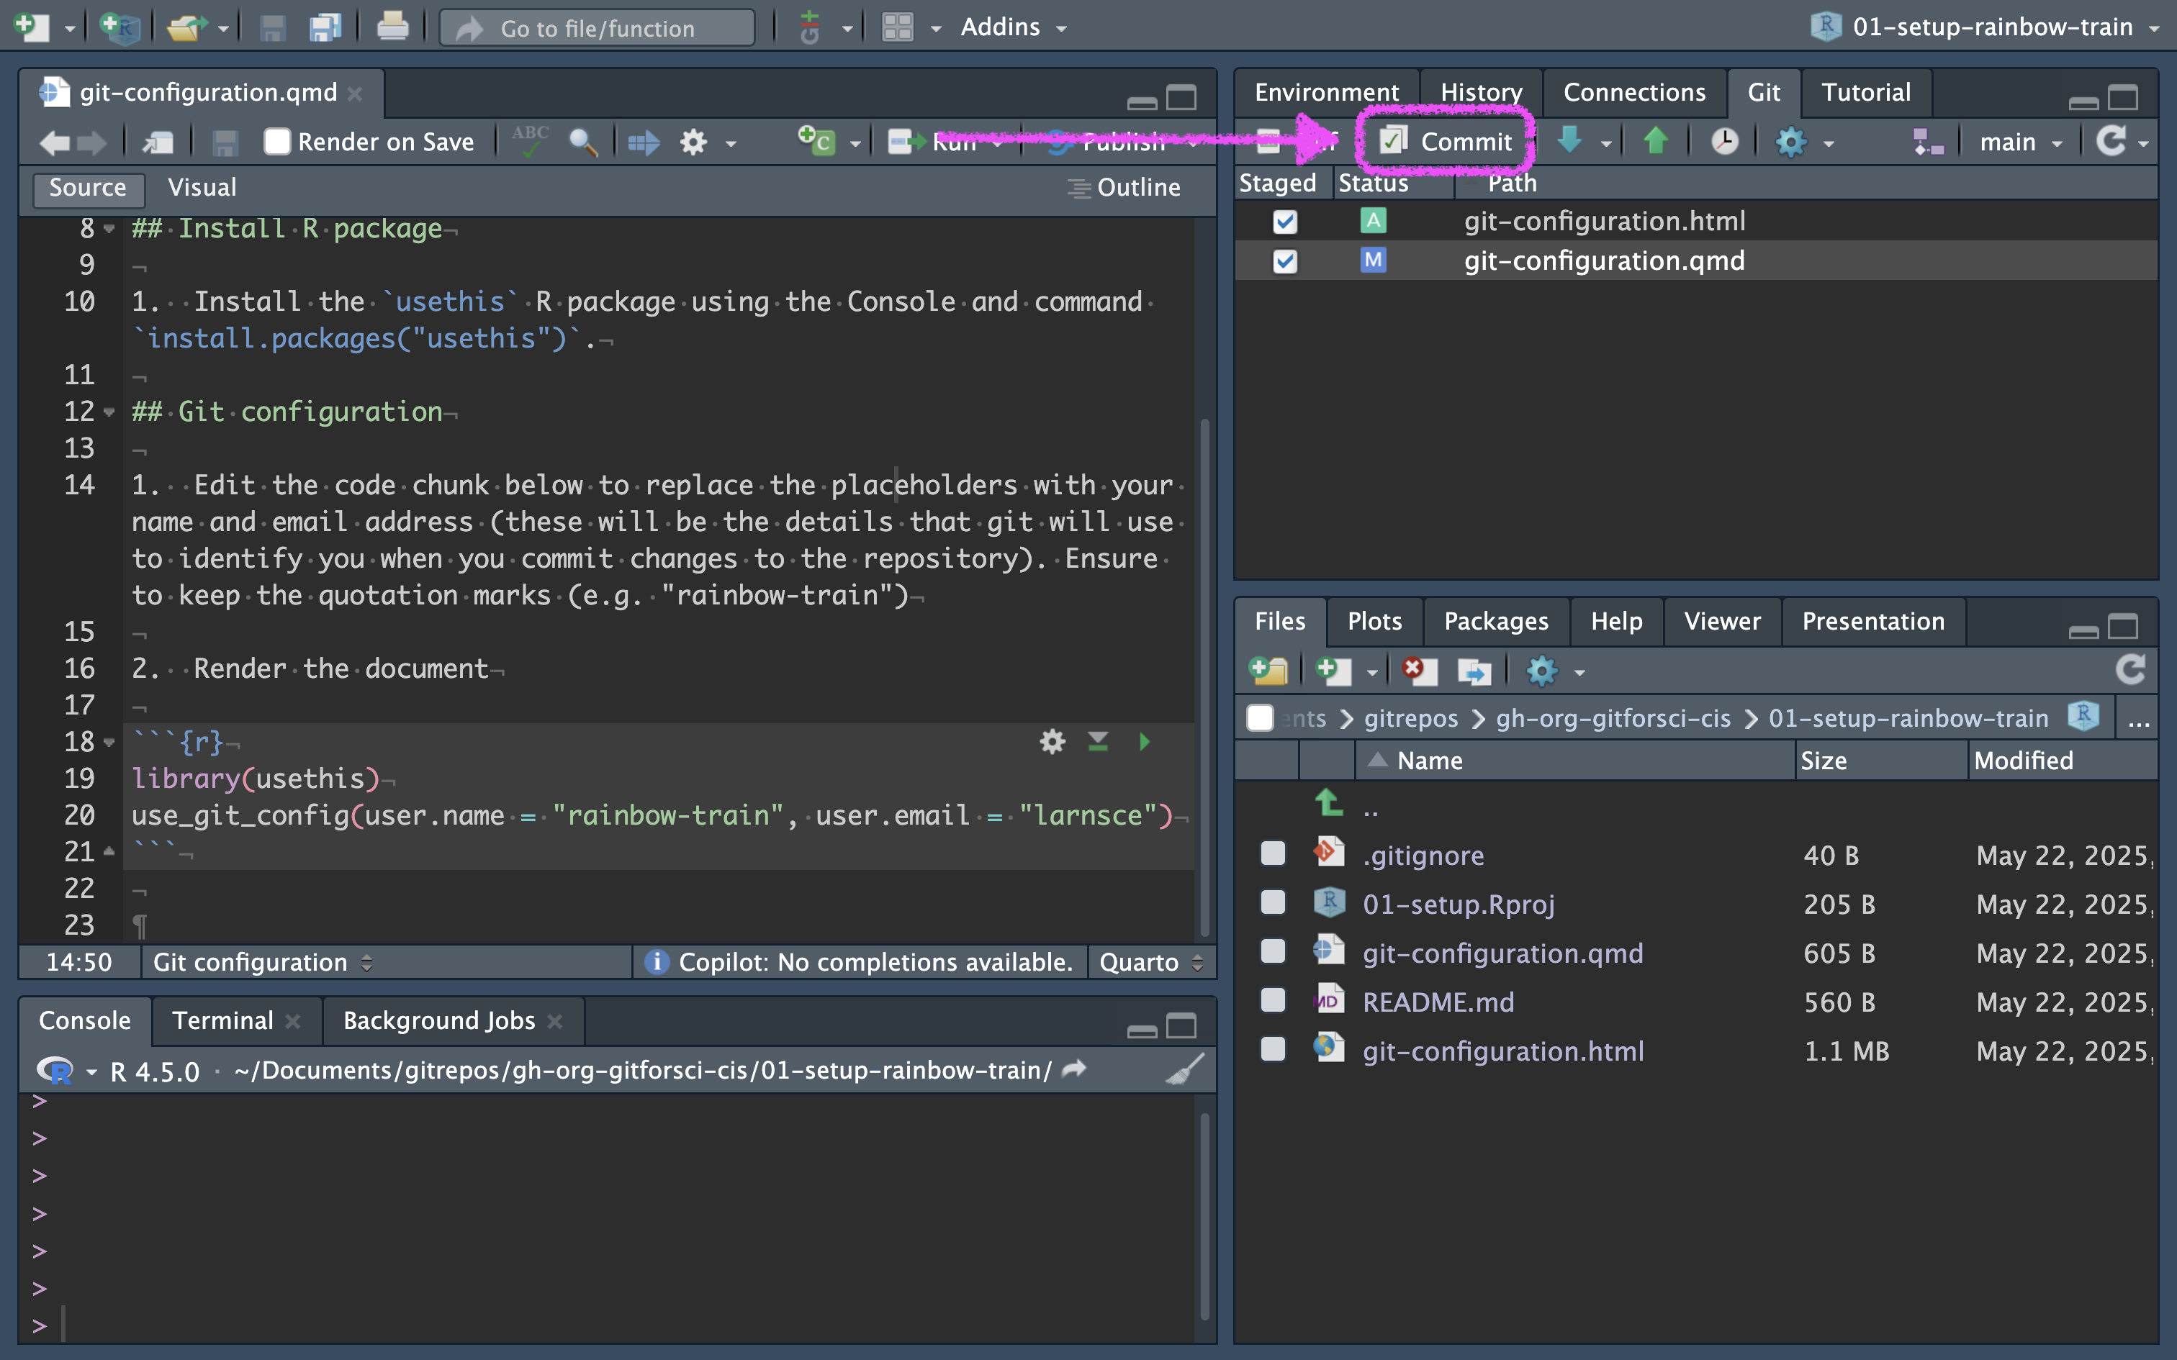Check the .gitignore file checkbox
The image size is (2177, 1360).
(1273, 853)
